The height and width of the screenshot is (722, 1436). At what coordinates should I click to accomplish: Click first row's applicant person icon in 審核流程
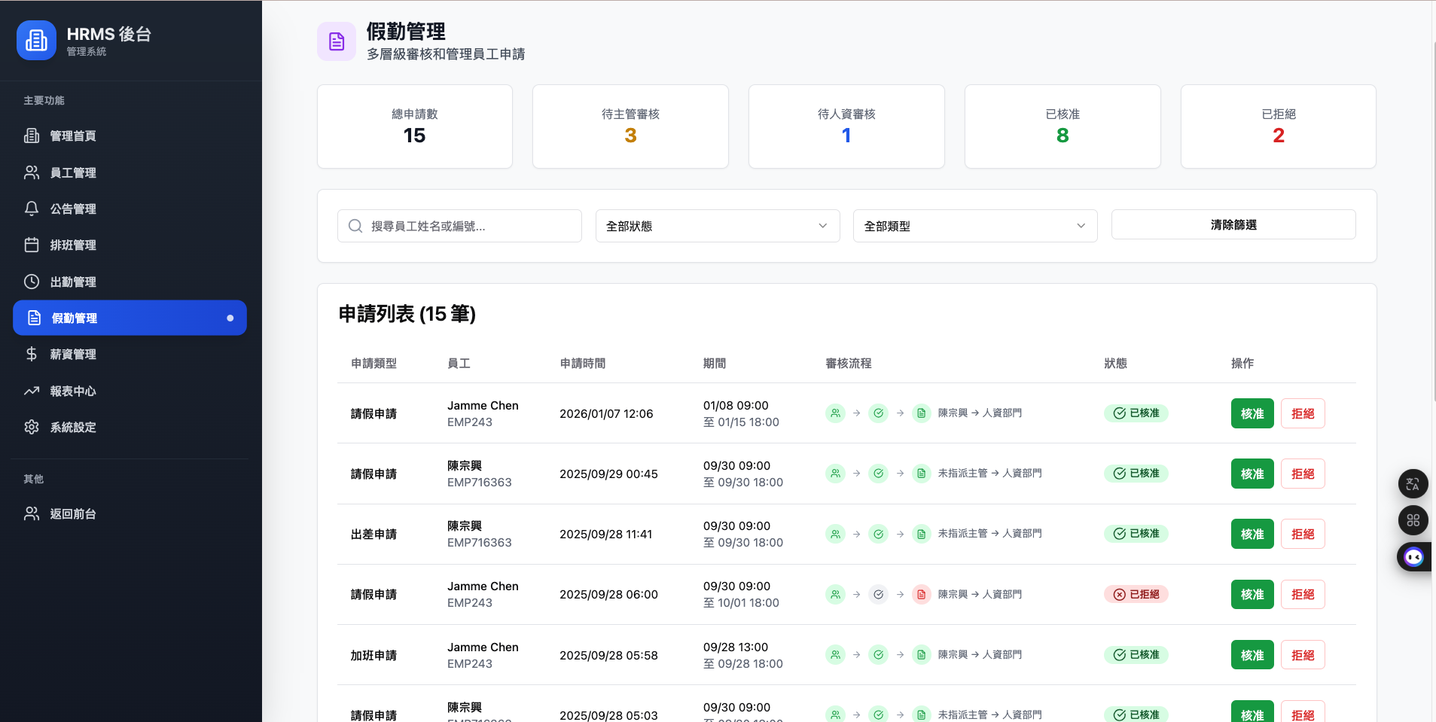click(835, 413)
